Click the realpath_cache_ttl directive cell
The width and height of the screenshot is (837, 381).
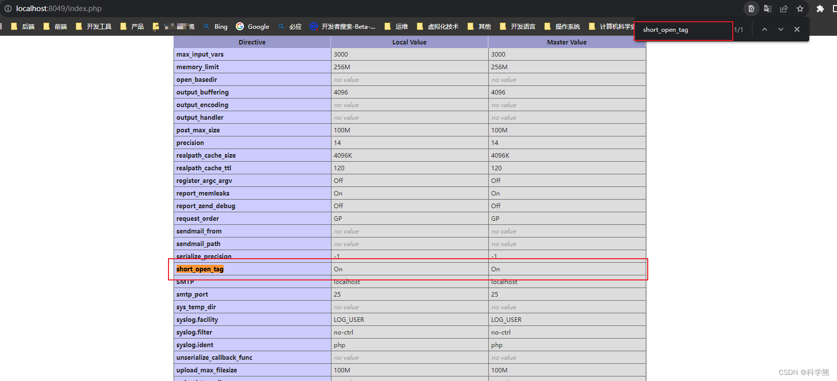(252, 168)
